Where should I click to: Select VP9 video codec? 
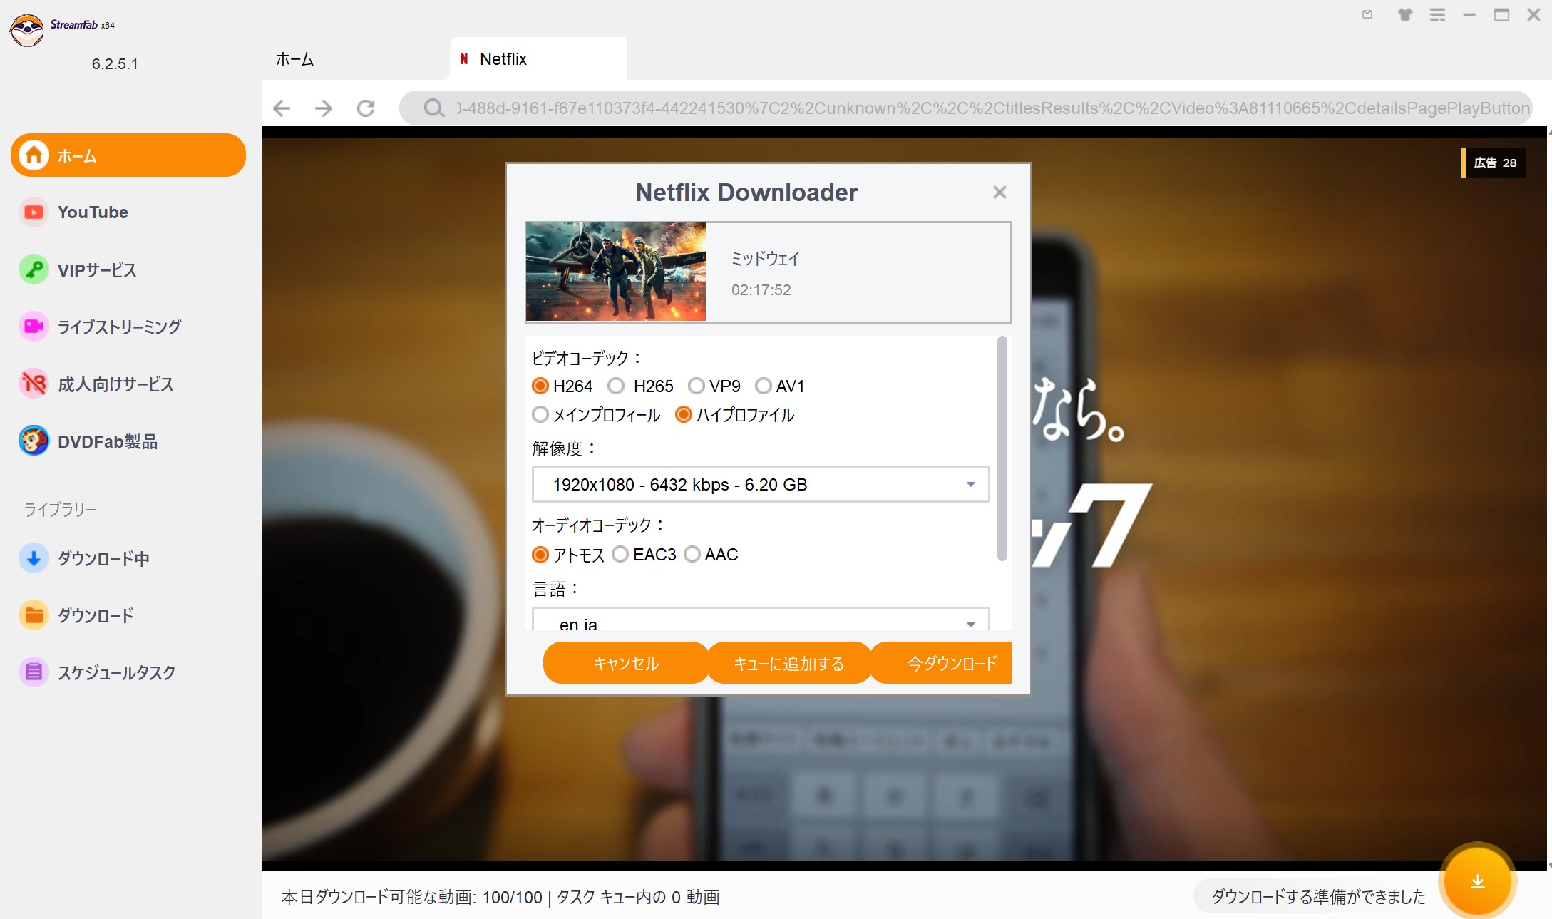coord(697,386)
